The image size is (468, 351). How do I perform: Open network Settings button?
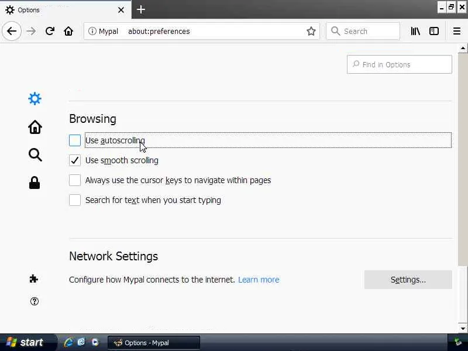point(408,280)
